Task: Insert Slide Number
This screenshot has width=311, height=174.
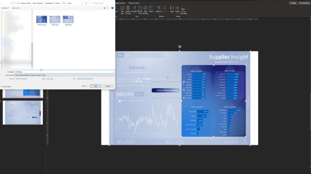Action: 145,10
